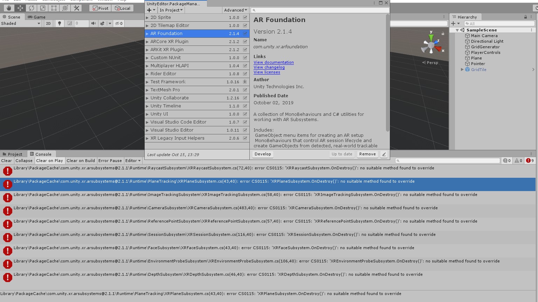The image size is (538, 302).
Task: Open the View documentation link
Action: tap(274, 62)
